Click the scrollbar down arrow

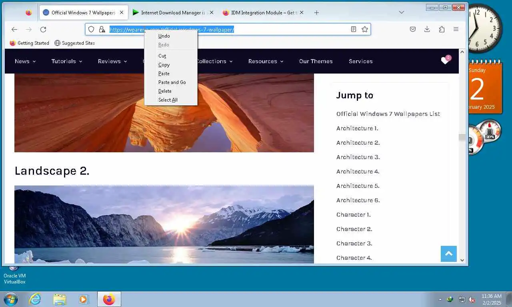[x=462, y=260]
